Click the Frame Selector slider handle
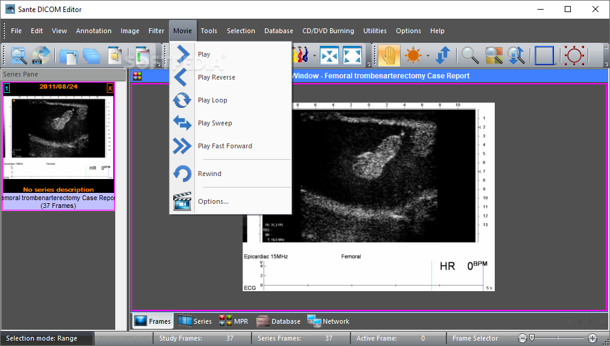This screenshot has height=346, width=610. tap(532, 338)
